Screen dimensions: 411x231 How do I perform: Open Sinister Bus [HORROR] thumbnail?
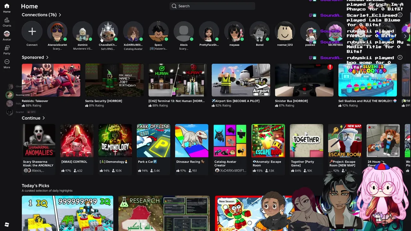[304, 80]
